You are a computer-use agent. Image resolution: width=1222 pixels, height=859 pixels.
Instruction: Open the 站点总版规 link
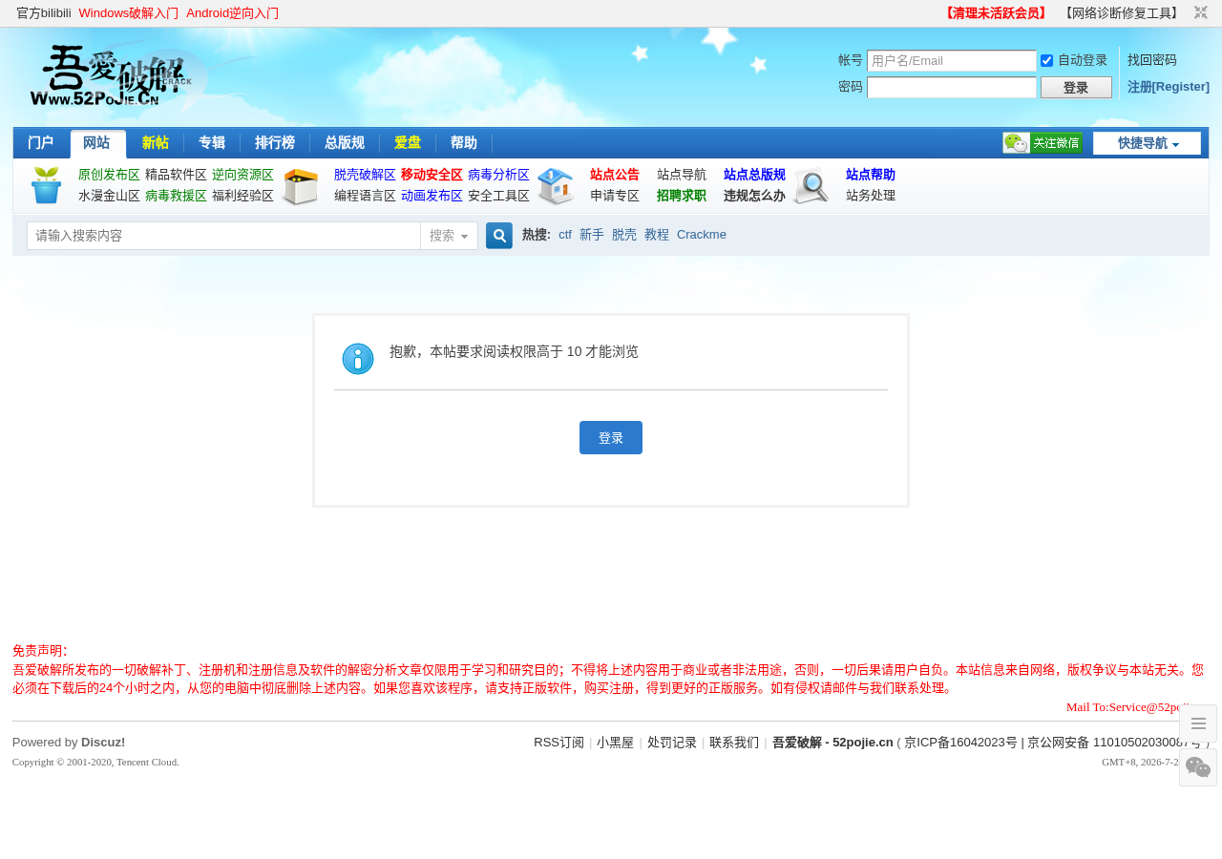click(754, 175)
